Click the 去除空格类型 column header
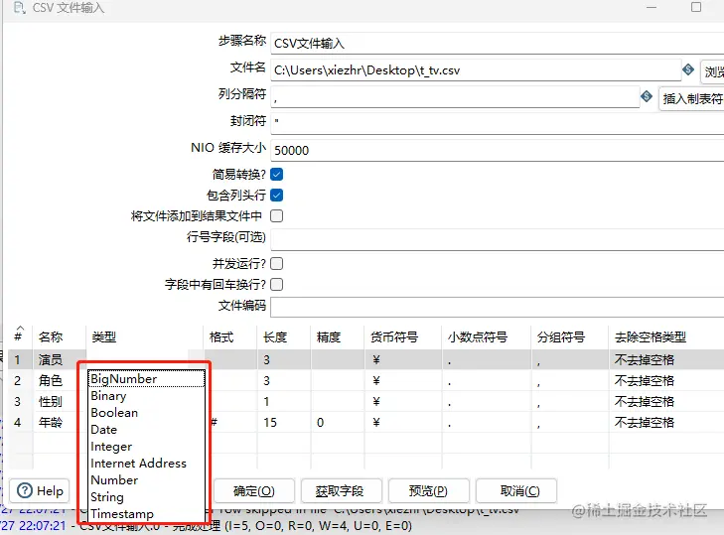 (665, 336)
